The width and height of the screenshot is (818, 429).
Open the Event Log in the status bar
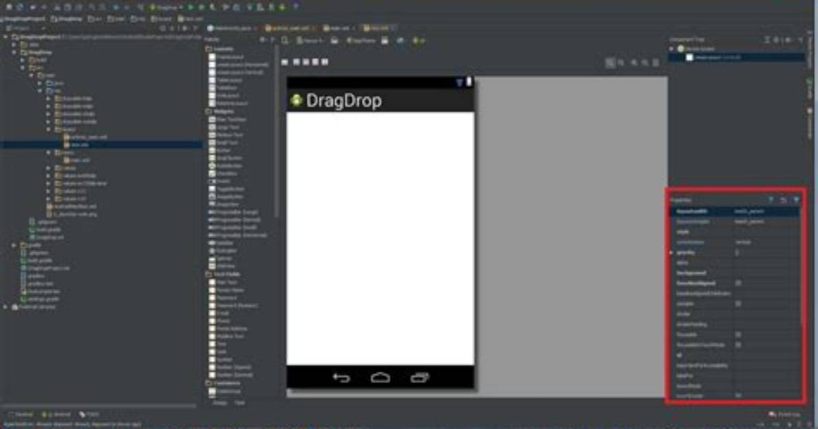[784, 415]
